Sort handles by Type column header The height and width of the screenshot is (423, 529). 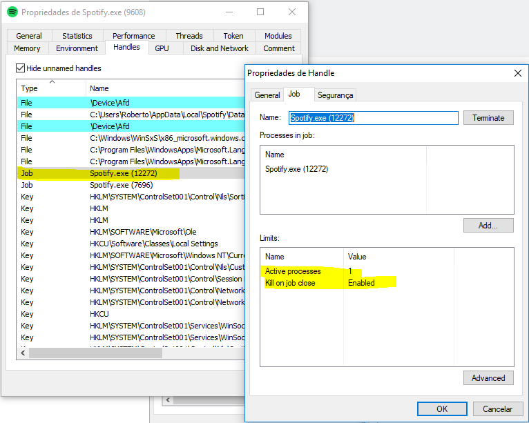pos(51,88)
